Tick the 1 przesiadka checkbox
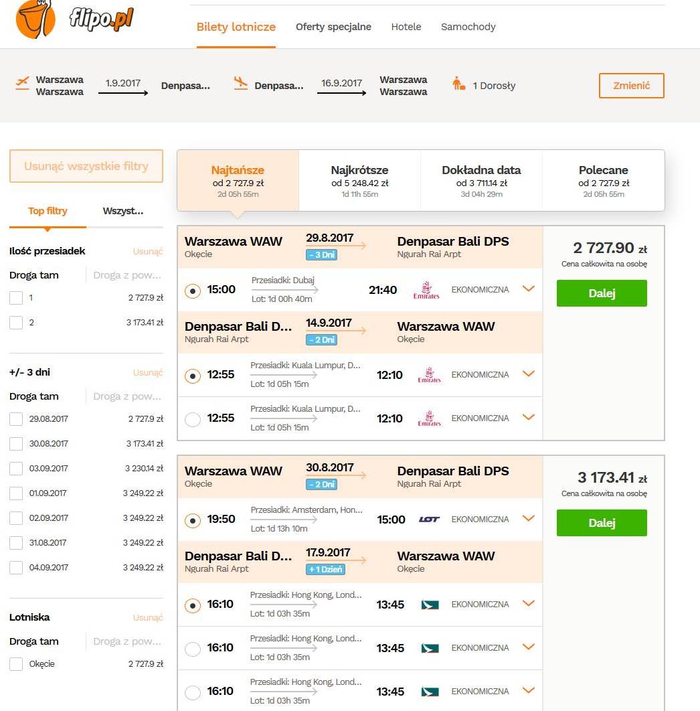The width and height of the screenshot is (700, 711). pos(16,298)
